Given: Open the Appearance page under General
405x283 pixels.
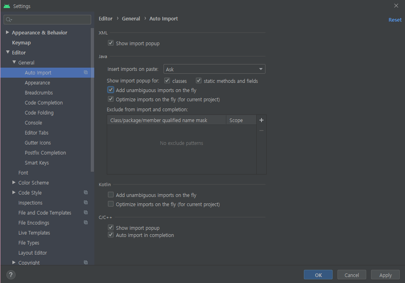Looking at the screenshot, I should [38, 83].
